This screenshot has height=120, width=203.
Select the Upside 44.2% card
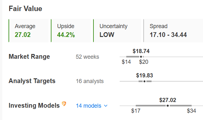[71, 31]
